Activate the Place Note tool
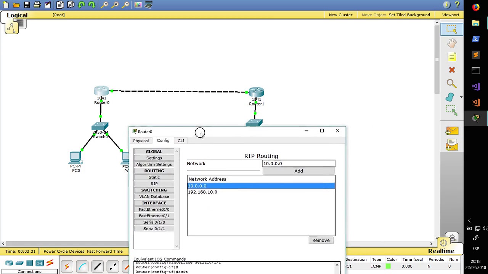The height and width of the screenshot is (274, 488). click(452, 57)
